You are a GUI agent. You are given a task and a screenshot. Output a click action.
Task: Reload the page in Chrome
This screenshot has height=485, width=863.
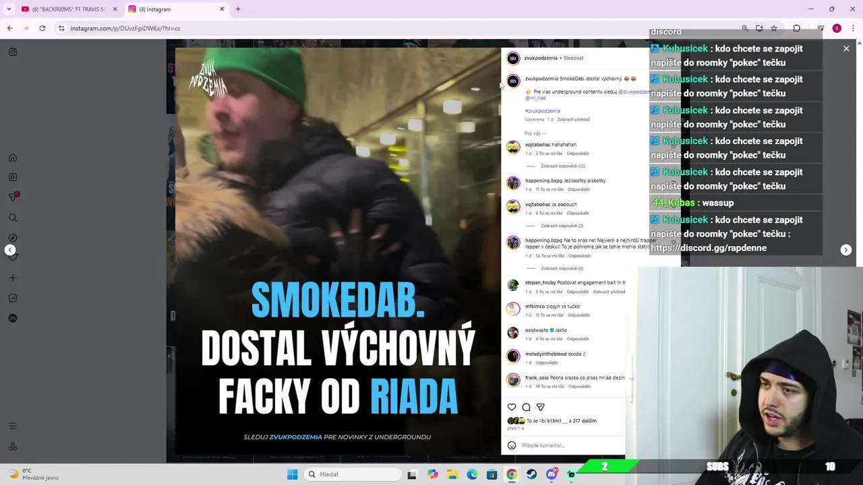(42, 28)
